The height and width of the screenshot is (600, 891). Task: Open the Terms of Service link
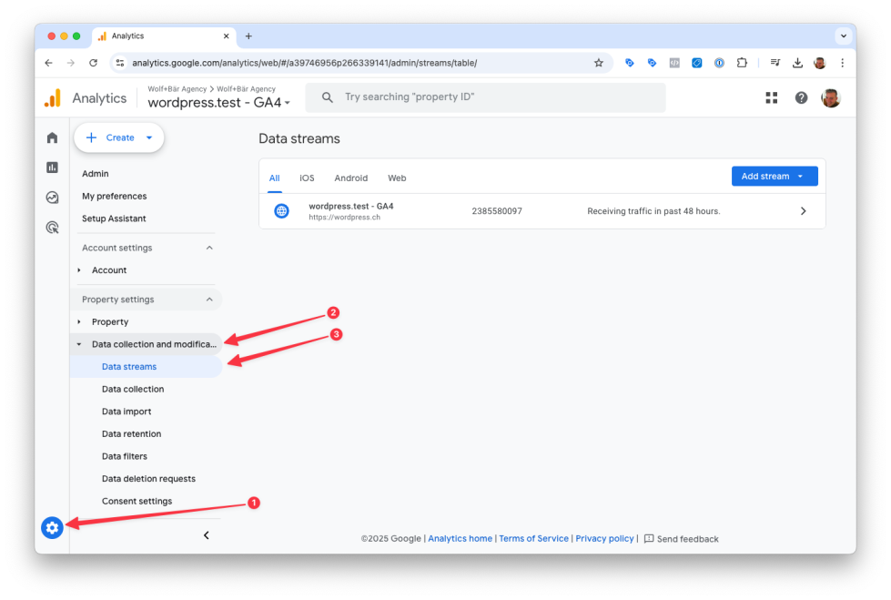tap(533, 539)
